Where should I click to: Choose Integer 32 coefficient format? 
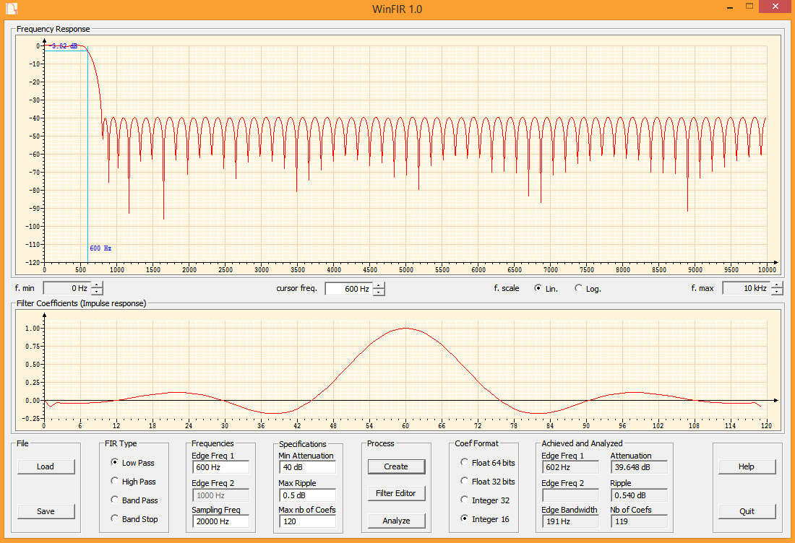464,500
